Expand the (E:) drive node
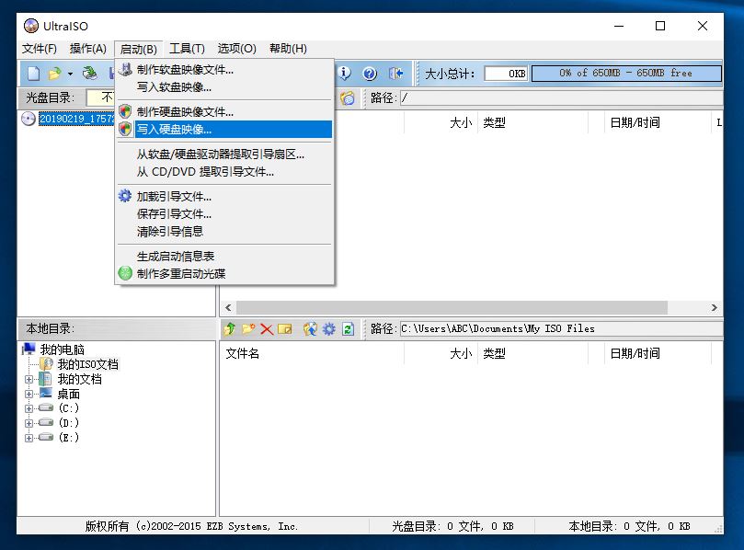This screenshot has height=550, width=744. coord(29,438)
